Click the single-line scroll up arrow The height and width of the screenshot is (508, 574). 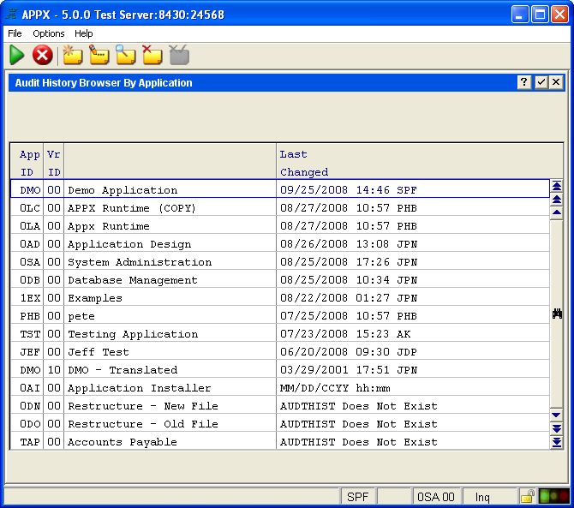tap(556, 212)
